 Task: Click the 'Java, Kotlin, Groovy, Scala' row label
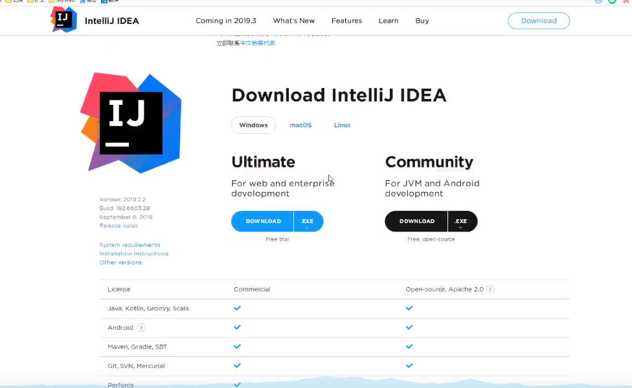(148, 308)
